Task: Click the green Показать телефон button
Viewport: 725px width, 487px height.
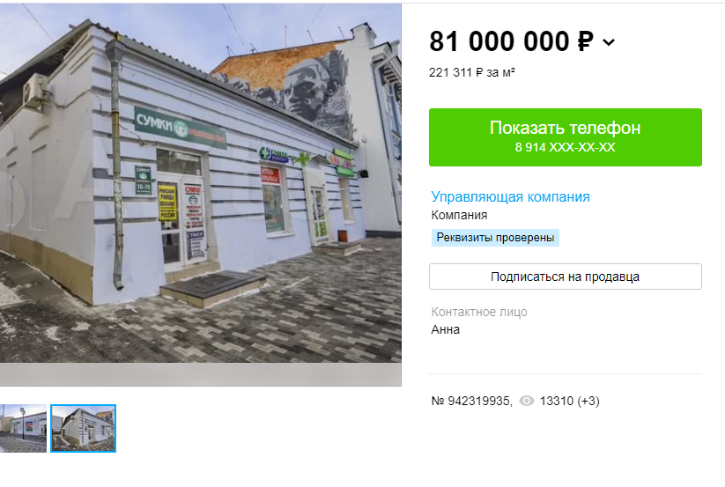Action: [x=565, y=137]
